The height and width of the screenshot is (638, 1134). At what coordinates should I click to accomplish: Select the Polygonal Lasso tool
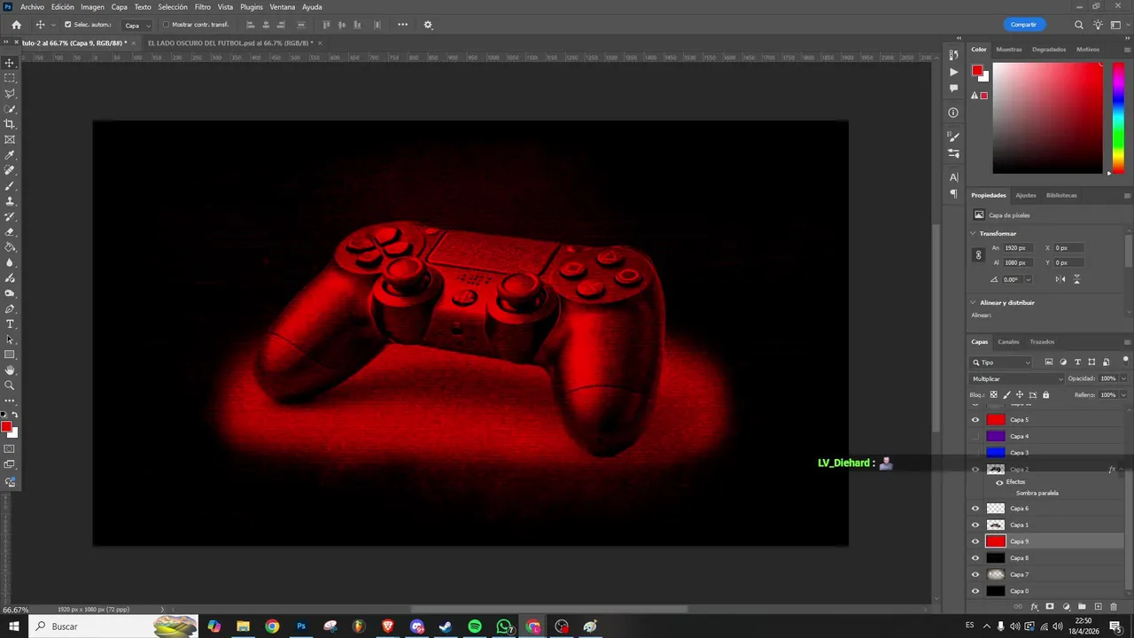coord(10,93)
